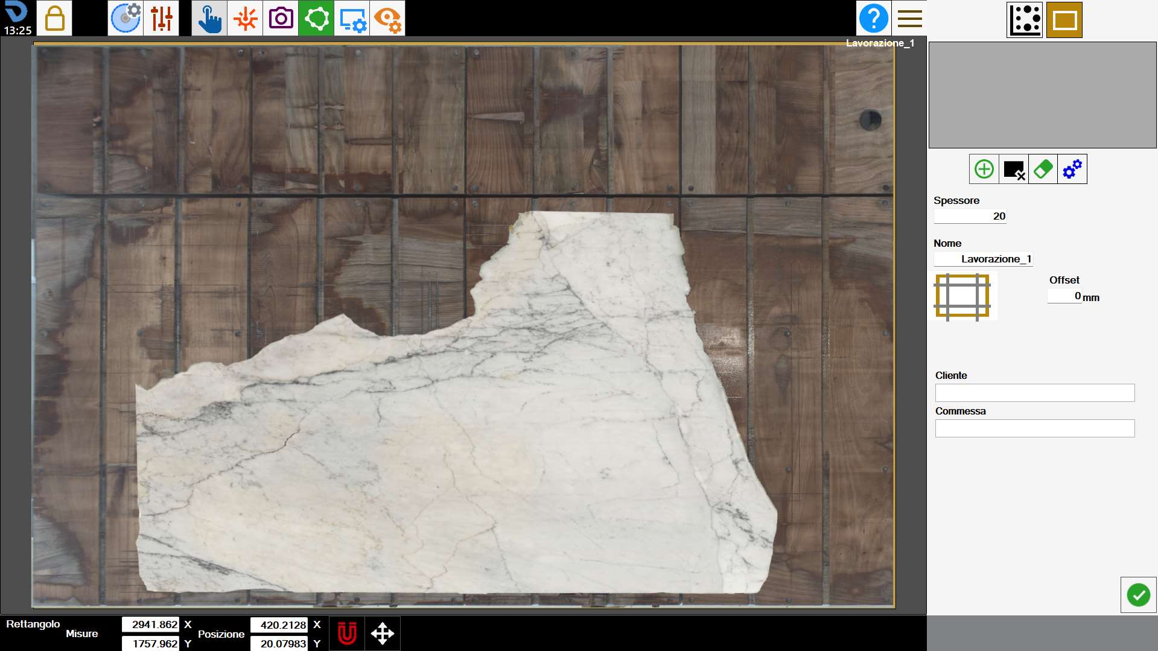Screen dimensions: 1158x651
Task: Open the eye view settings icon
Action: click(387, 18)
